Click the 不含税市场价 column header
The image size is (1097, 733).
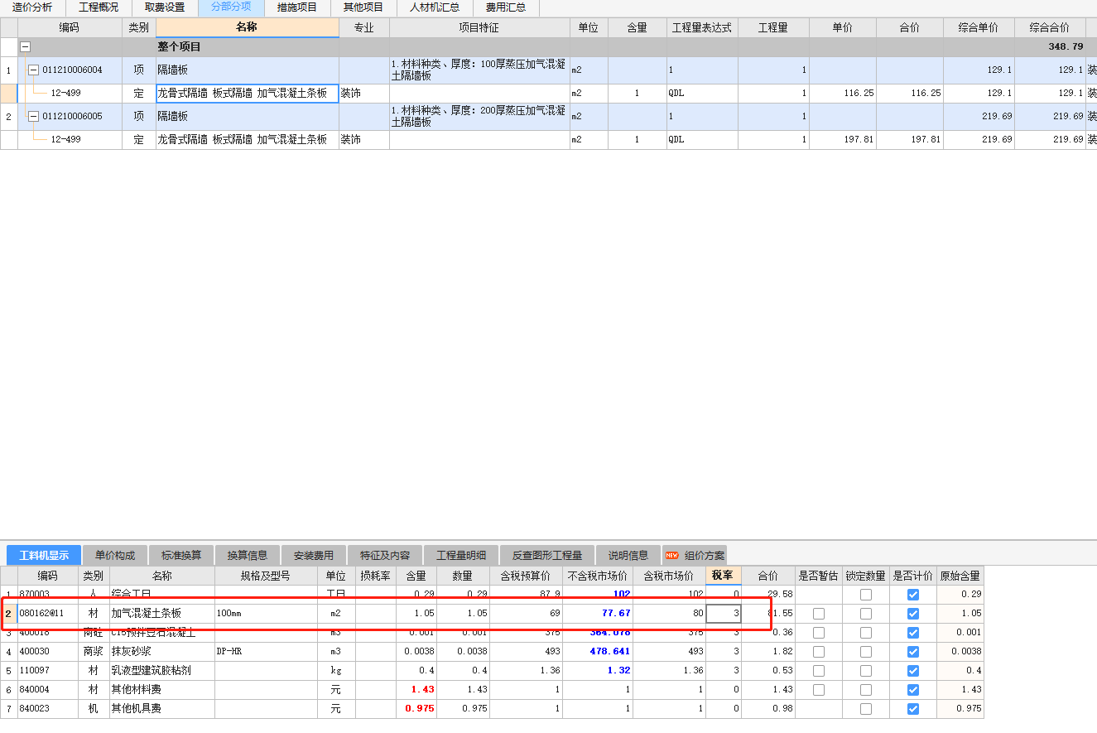point(598,576)
